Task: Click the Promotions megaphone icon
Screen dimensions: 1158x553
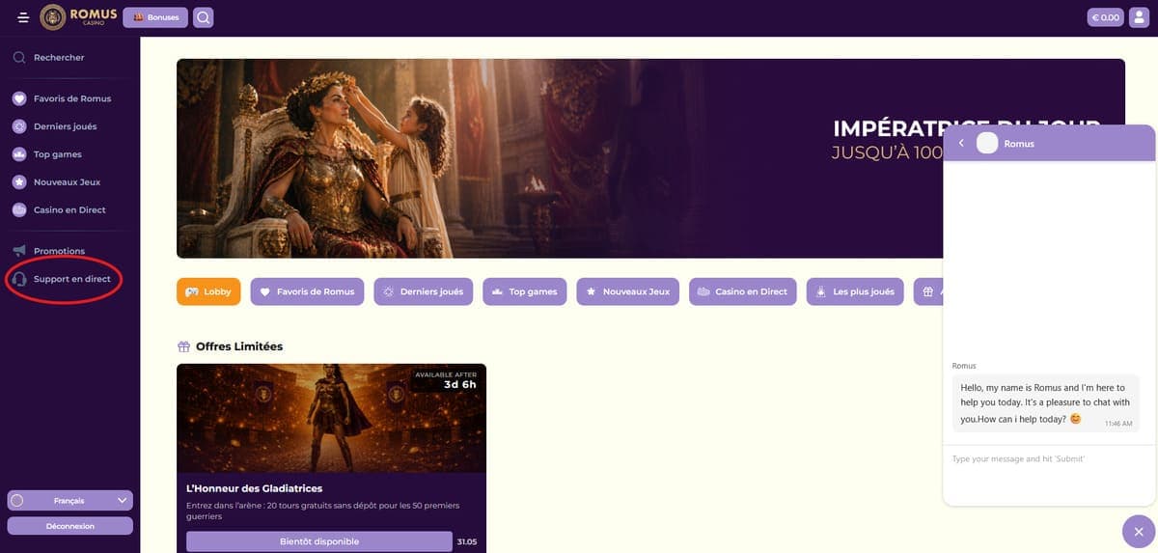Action: [x=19, y=251]
